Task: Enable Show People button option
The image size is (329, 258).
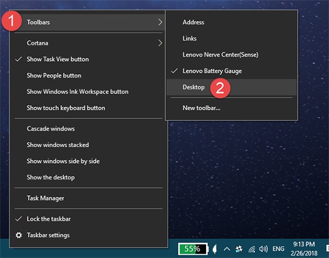Action: 54,75
